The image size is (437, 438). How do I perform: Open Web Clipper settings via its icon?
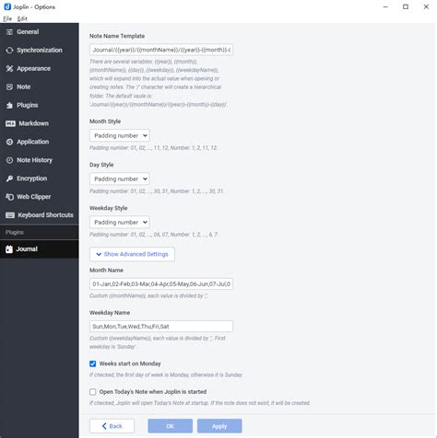click(9, 197)
